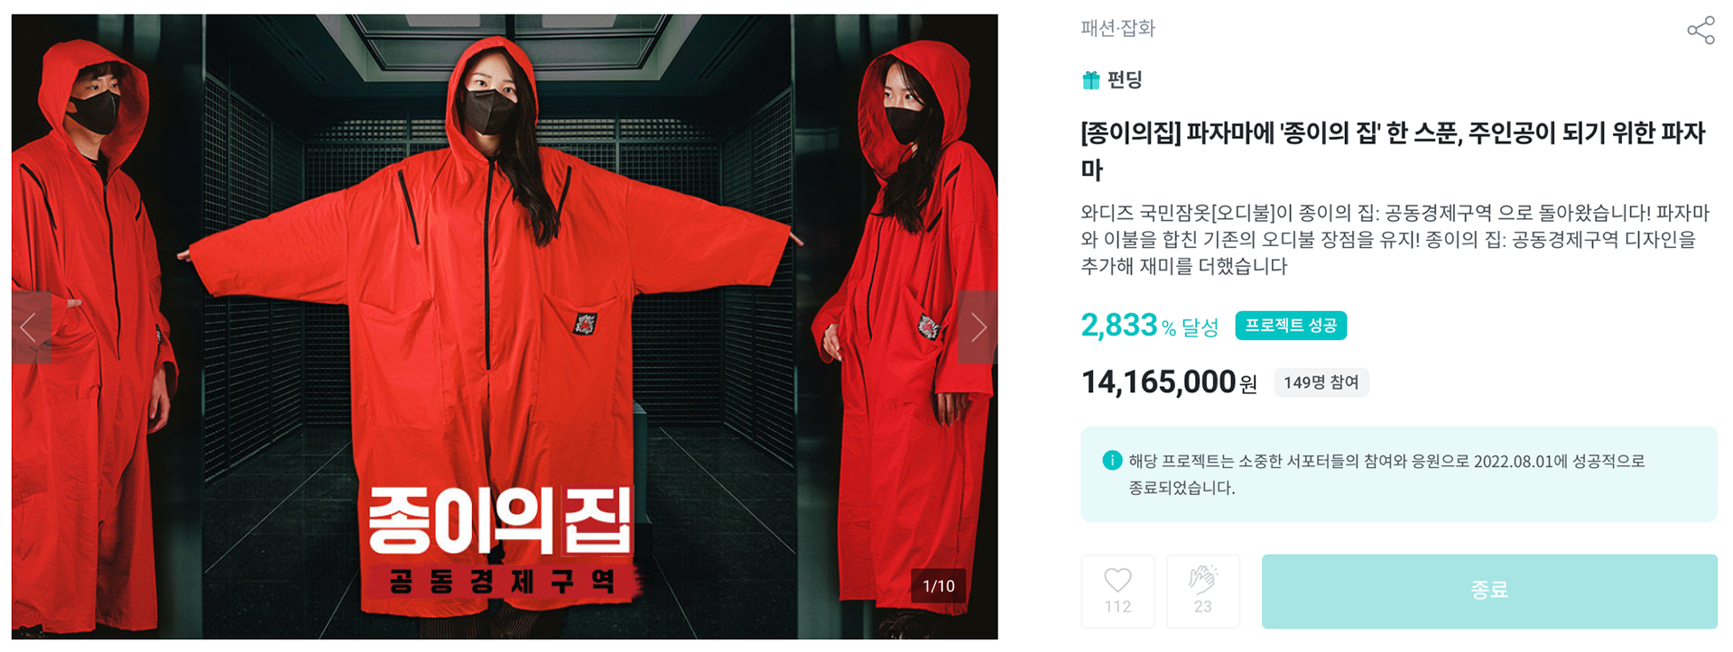Like the project with the heart icon

[1117, 591]
